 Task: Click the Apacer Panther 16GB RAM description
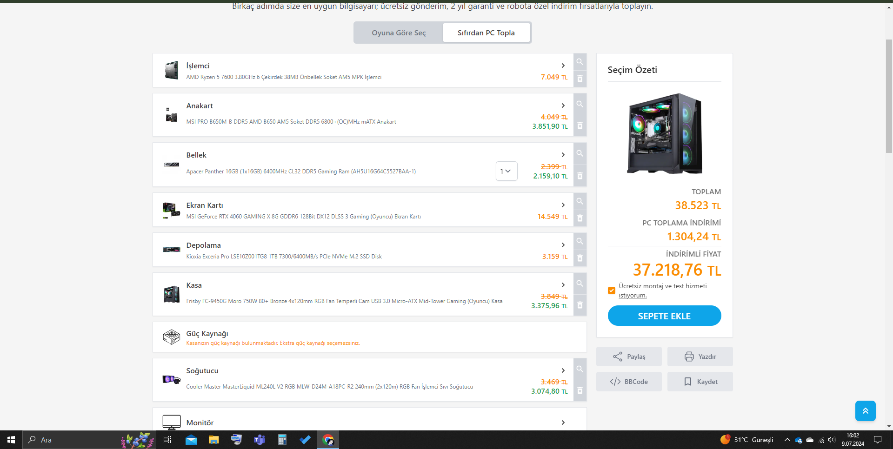click(x=301, y=172)
